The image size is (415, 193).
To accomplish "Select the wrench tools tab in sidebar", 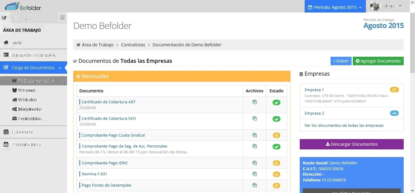I will 27,18.
